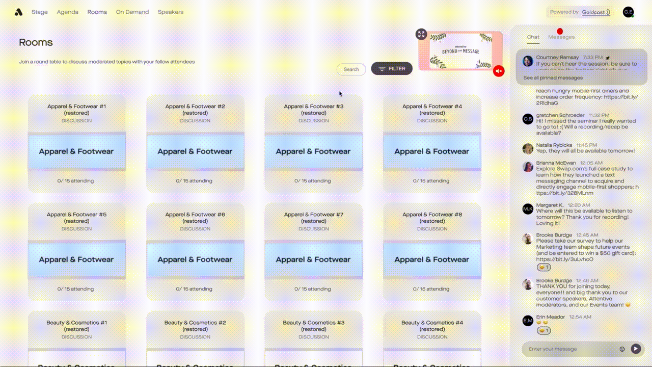This screenshot has height=367, width=652.
Task: Click gretchen Schroeder's name in chat
Action: 560,116
